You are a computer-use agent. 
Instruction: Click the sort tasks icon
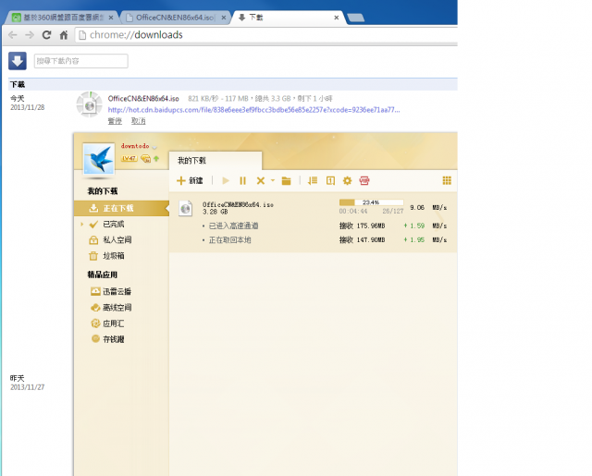pos(313,180)
